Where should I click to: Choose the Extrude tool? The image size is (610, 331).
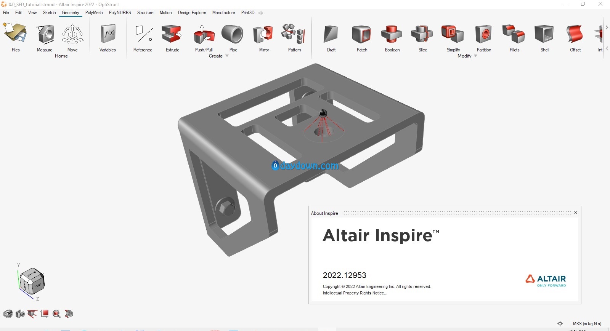tap(172, 34)
